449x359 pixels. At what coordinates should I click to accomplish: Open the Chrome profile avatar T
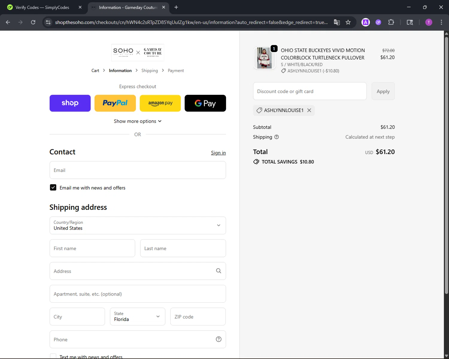pyautogui.click(x=429, y=22)
